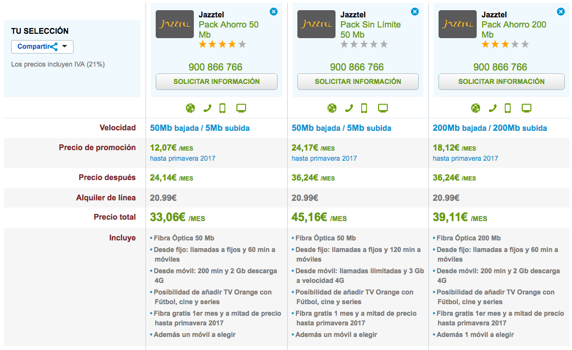Click 'Incluye' row label
Screen dimensions: 572x350
pos(123,238)
